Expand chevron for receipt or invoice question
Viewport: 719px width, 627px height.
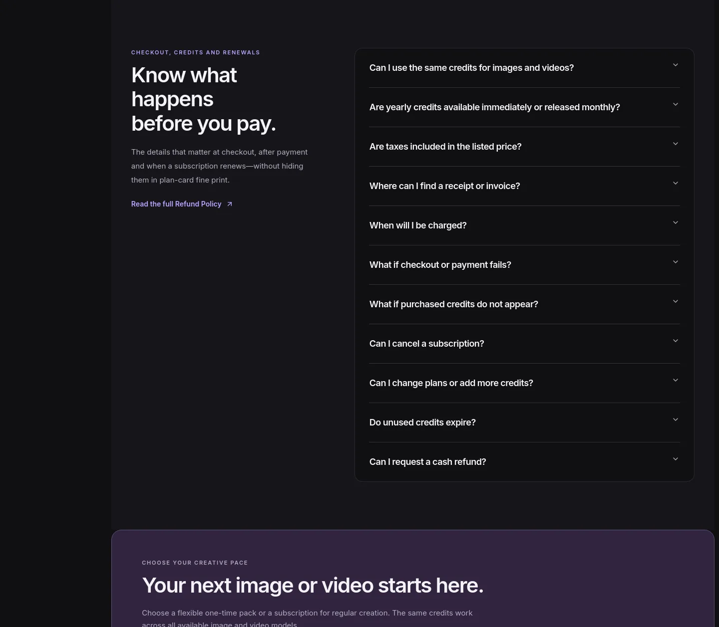[x=675, y=183]
